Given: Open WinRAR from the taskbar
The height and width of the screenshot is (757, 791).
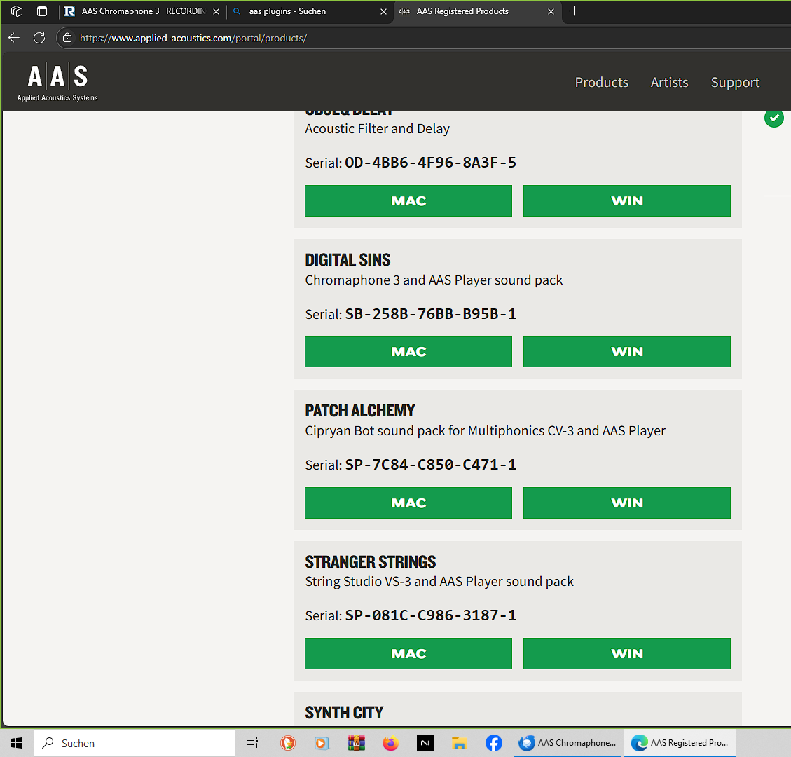Looking at the screenshot, I should [x=356, y=743].
